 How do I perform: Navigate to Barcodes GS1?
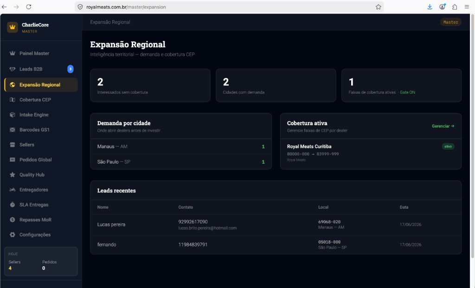[x=41, y=129]
